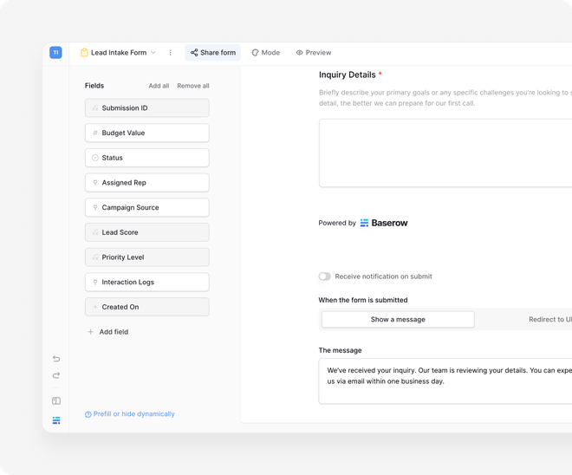Open the Mode options menu
This screenshot has width=572, height=475.
click(265, 53)
